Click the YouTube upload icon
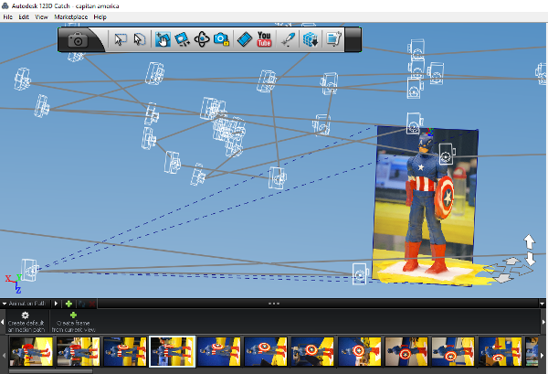Screen dimensions: 548x374 [264, 39]
